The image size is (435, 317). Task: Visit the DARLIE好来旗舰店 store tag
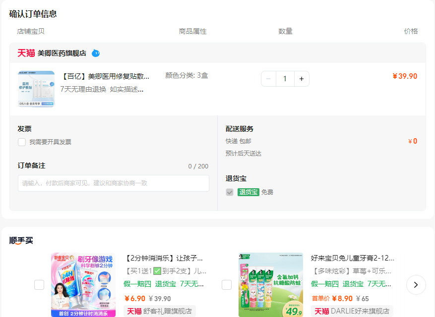click(352, 311)
